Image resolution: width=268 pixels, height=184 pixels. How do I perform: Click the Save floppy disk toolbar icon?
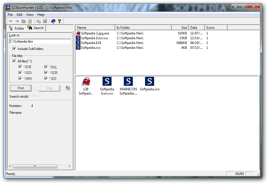[x=45, y=21]
